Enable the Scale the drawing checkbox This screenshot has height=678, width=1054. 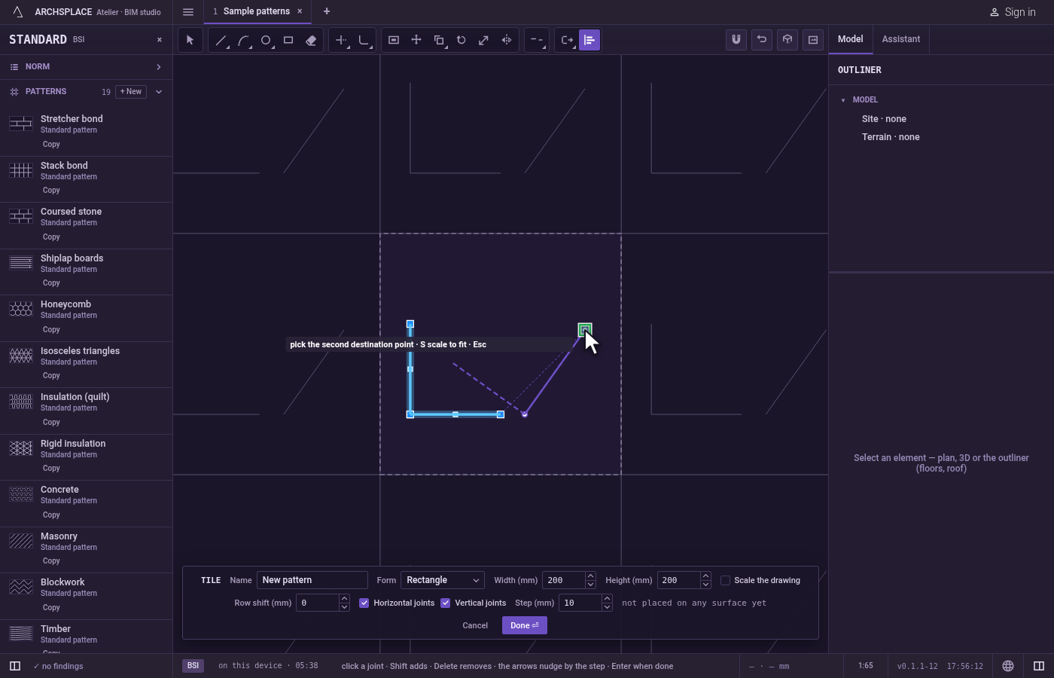tap(725, 580)
